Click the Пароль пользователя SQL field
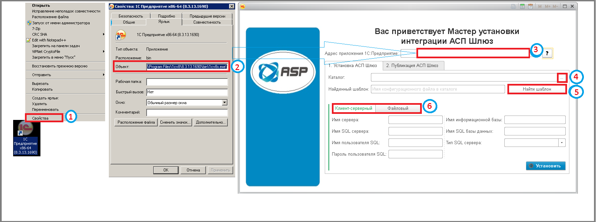The width and height of the screenshot is (596, 222). click(x=415, y=154)
